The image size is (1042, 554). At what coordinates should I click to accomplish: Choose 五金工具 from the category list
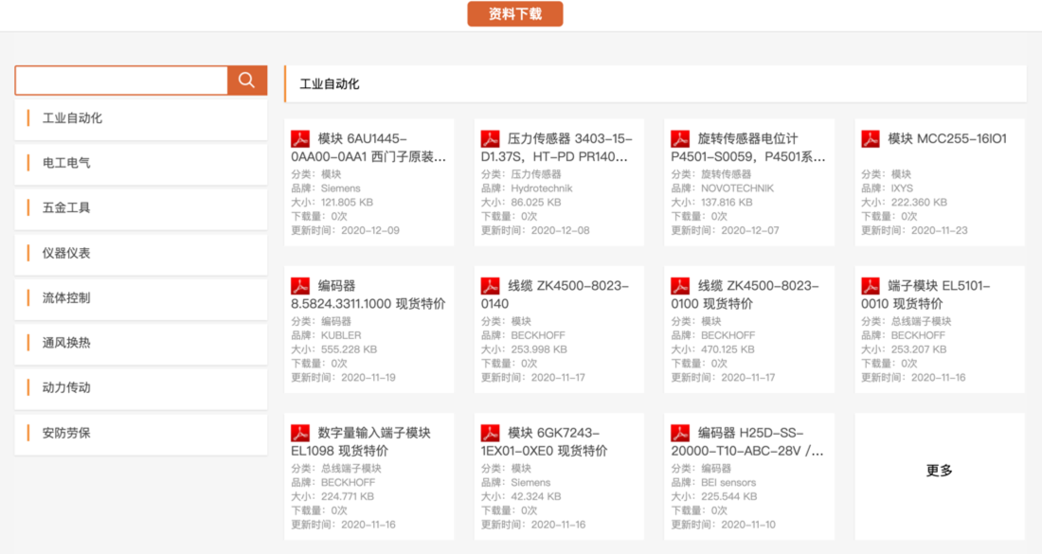[66, 207]
